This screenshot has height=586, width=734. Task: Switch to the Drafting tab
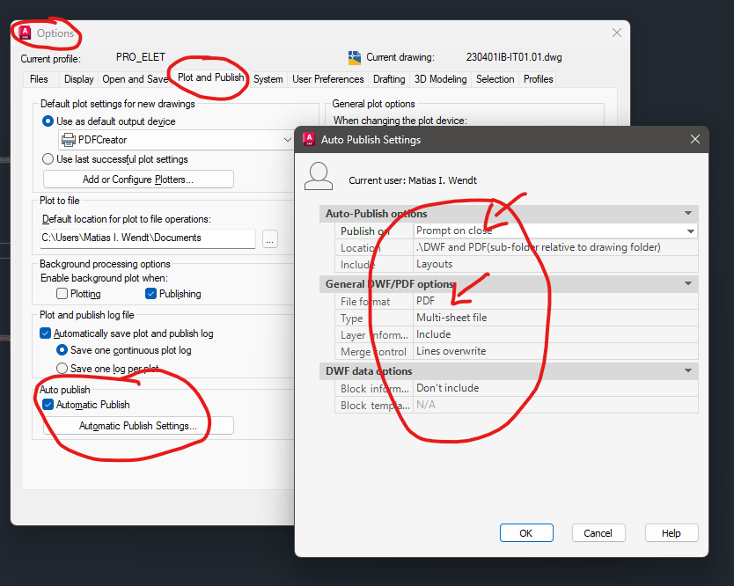click(389, 79)
